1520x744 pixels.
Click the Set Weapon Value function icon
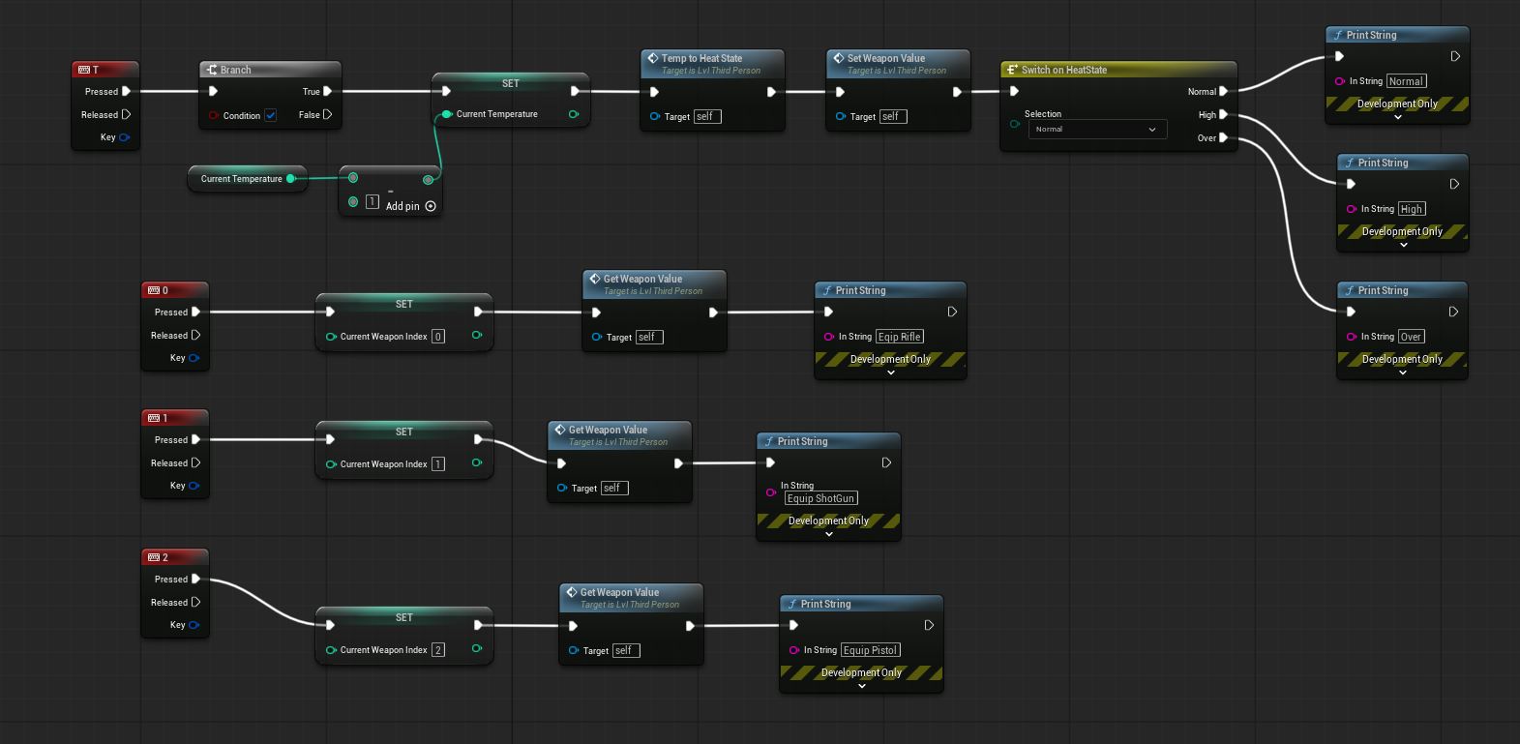pos(839,58)
